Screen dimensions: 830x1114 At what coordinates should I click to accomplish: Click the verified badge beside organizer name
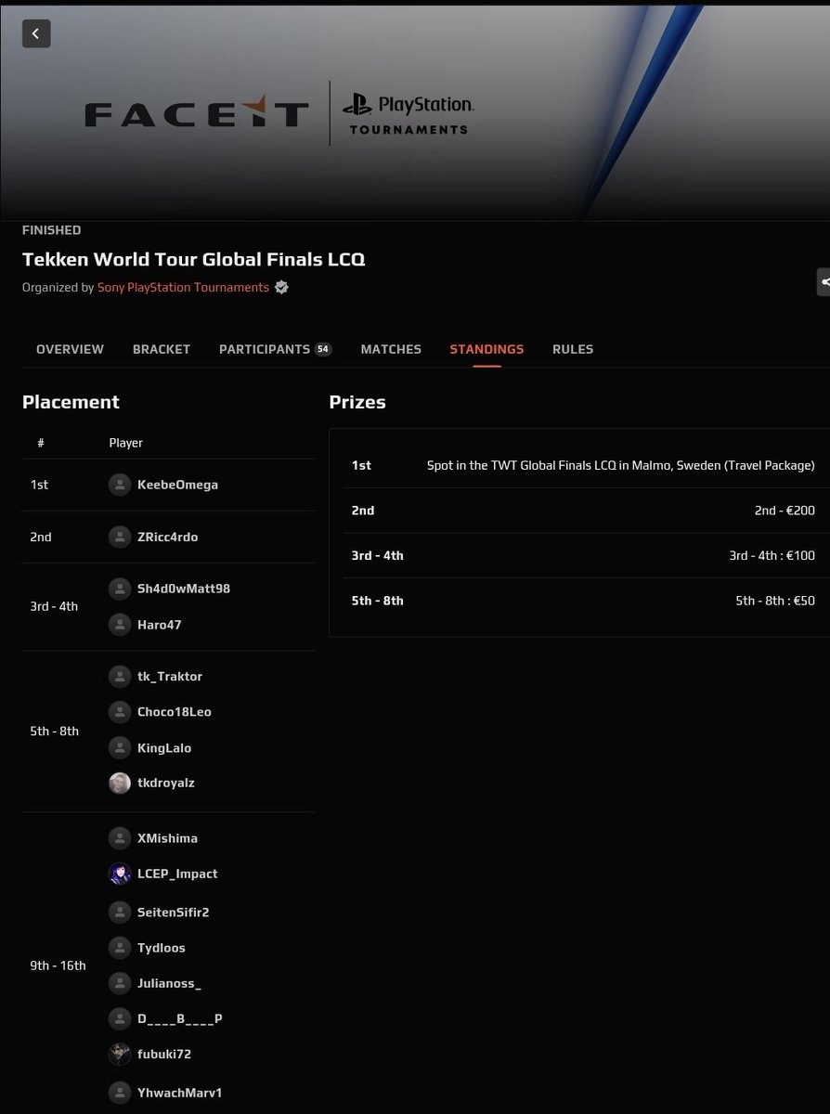pyautogui.click(x=281, y=288)
